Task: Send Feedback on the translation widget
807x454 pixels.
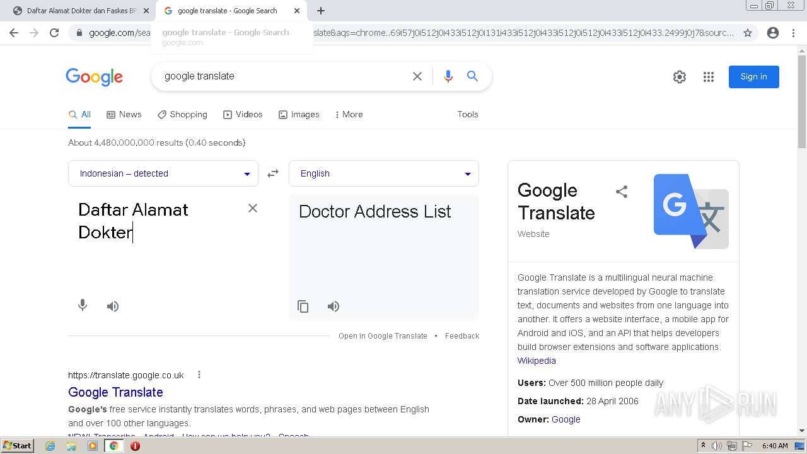Action: coord(462,336)
